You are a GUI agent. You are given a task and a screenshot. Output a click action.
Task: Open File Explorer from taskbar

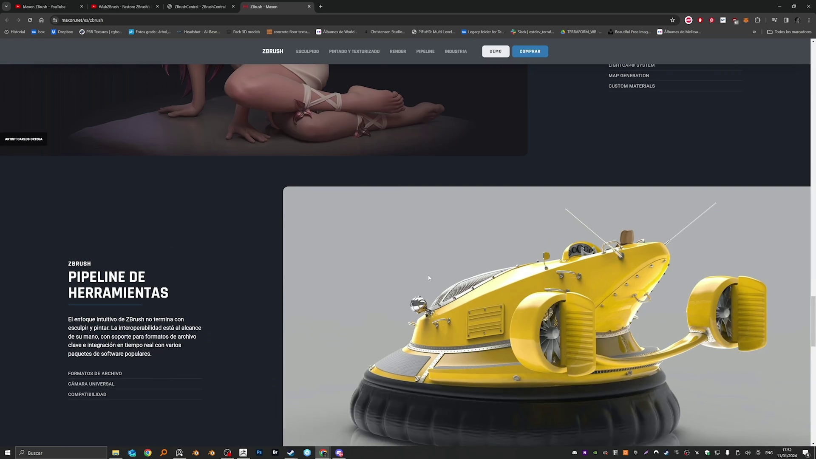[x=116, y=453]
